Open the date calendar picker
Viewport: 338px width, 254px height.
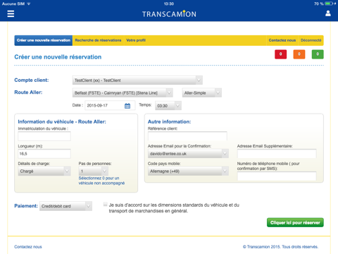tap(127, 106)
